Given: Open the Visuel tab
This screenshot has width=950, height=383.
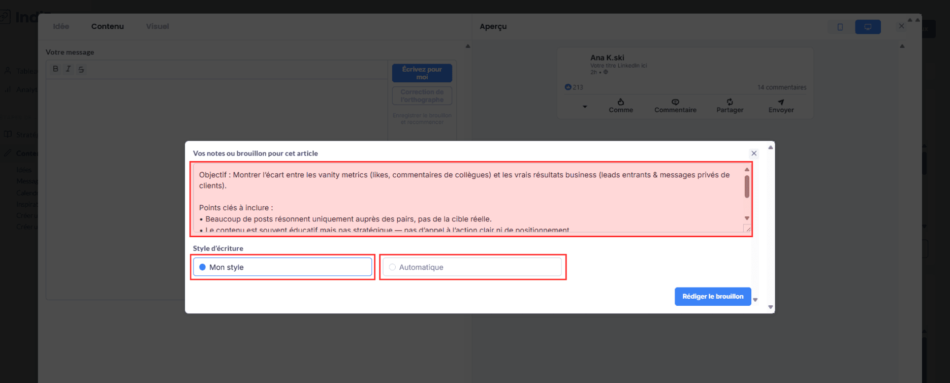Looking at the screenshot, I should [x=157, y=26].
